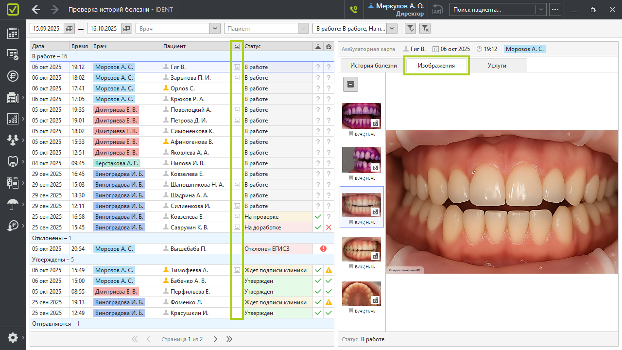
Task: Select the first purple-stained teeth thumbnail
Action: point(361,116)
